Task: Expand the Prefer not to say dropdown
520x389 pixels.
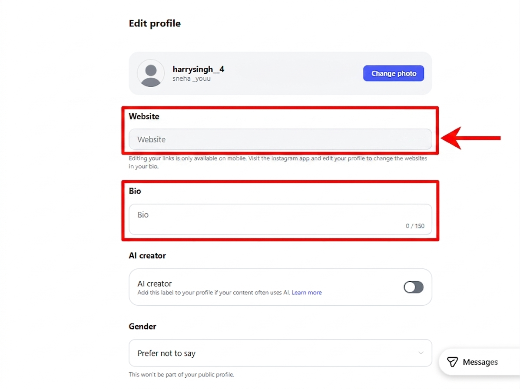Action: click(280, 353)
